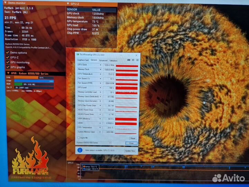Click 'Chip power draw' row in overlay

(x=91, y=29)
